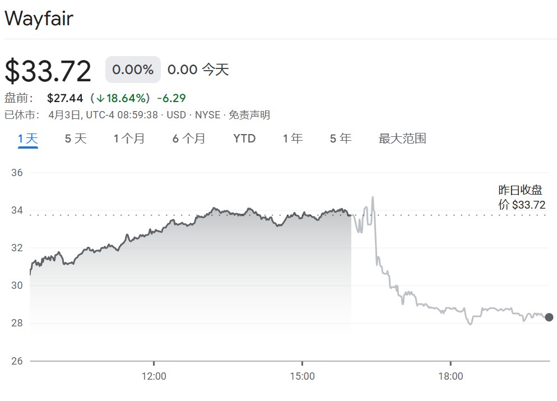Click the Wayfair company title
The height and width of the screenshot is (401, 557).
[x=39, y=18]
